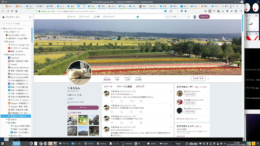This screenshot has width=260, height=146.
Task: Click the Pocket save icon in the address bar
Action: (182, 11)
